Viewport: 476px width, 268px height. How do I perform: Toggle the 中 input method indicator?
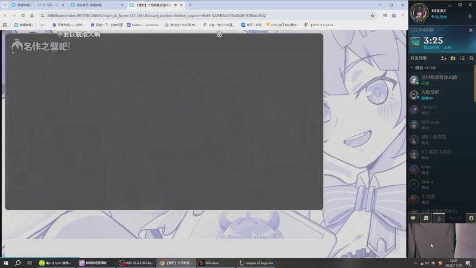(433, 263)
